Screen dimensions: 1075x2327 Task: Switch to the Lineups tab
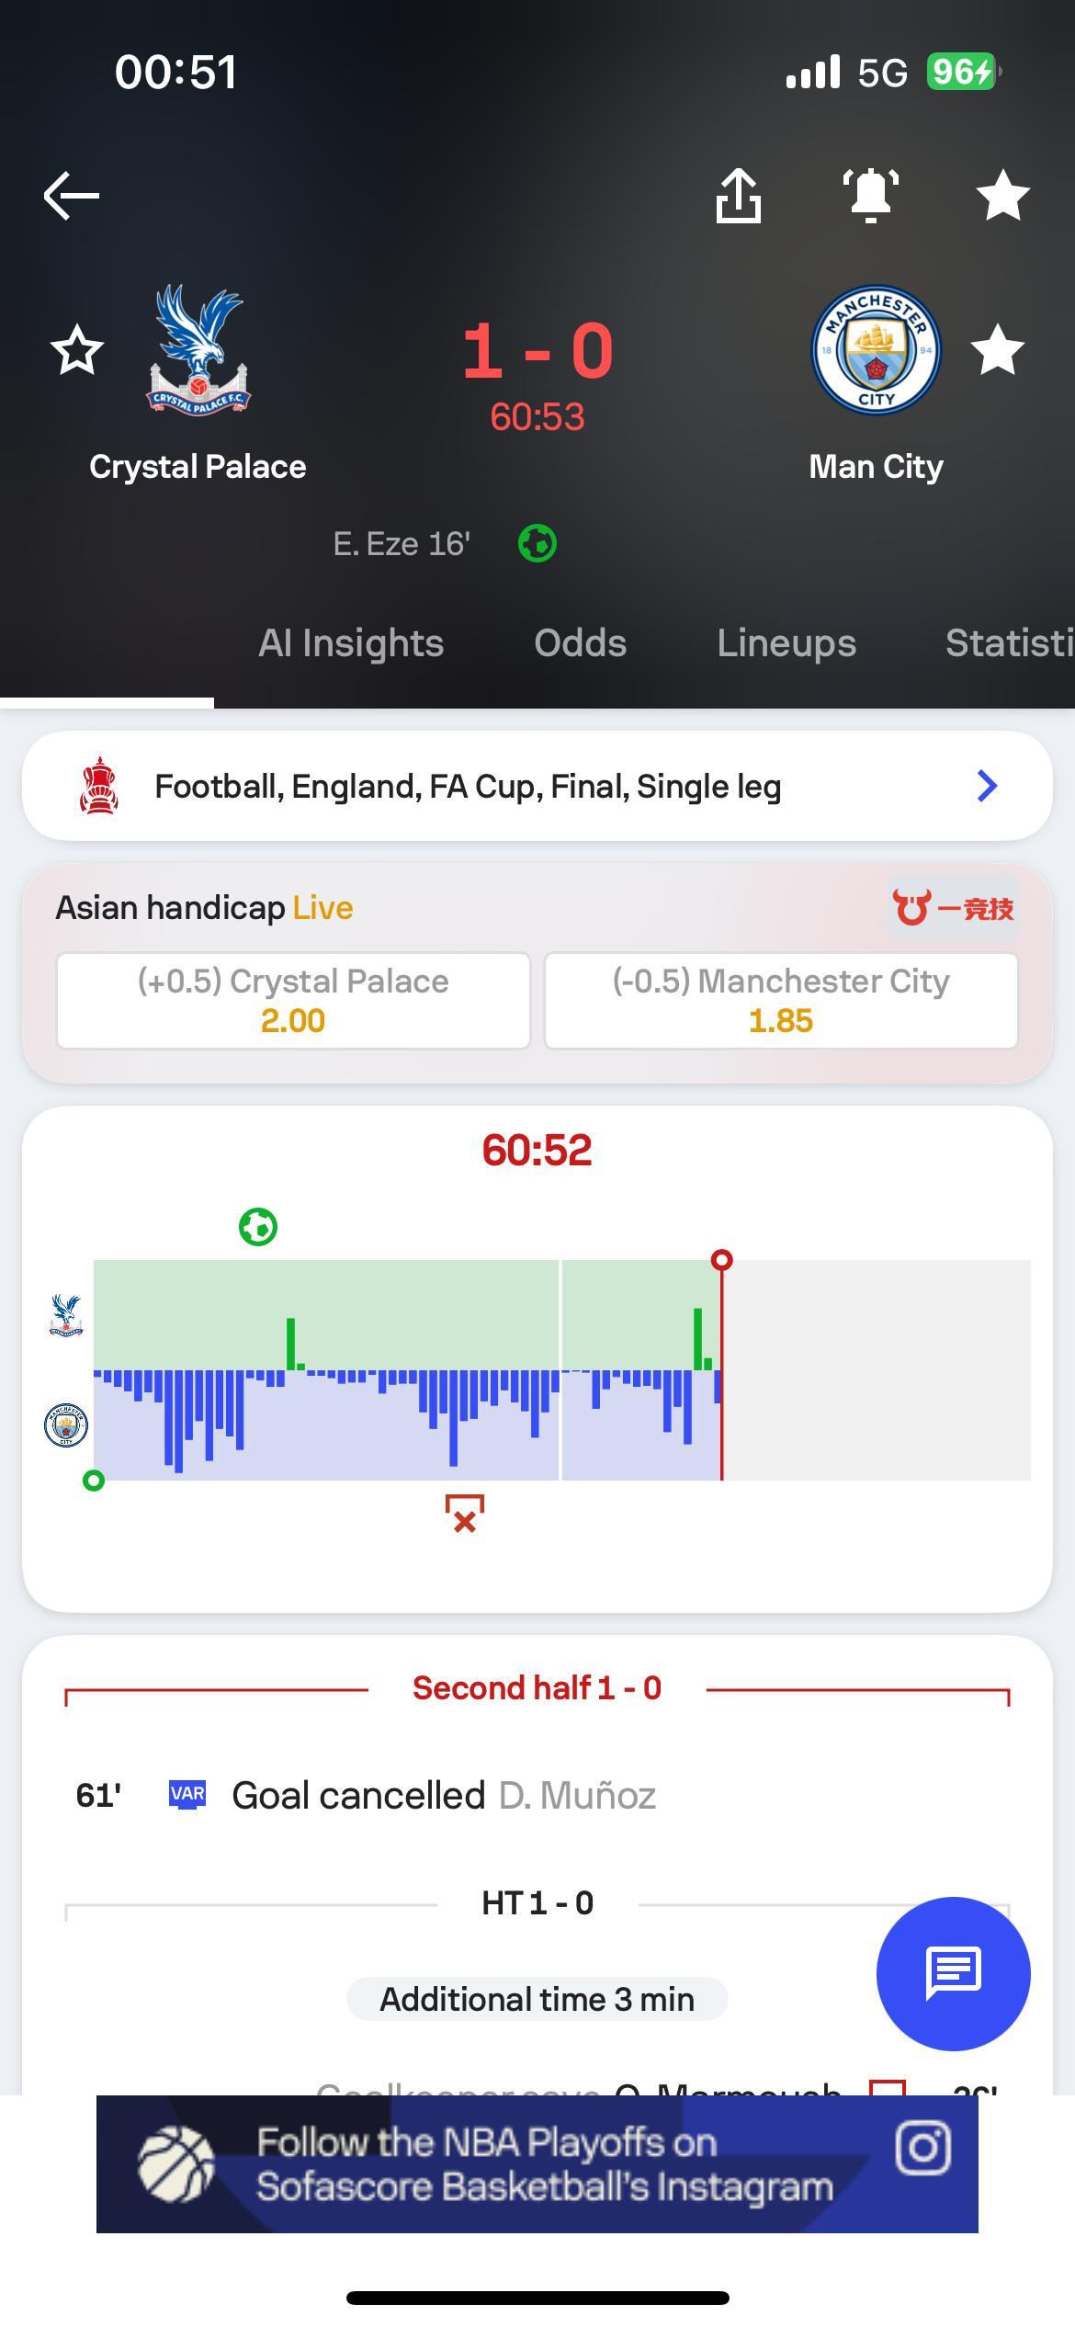(x=786, y=643)
